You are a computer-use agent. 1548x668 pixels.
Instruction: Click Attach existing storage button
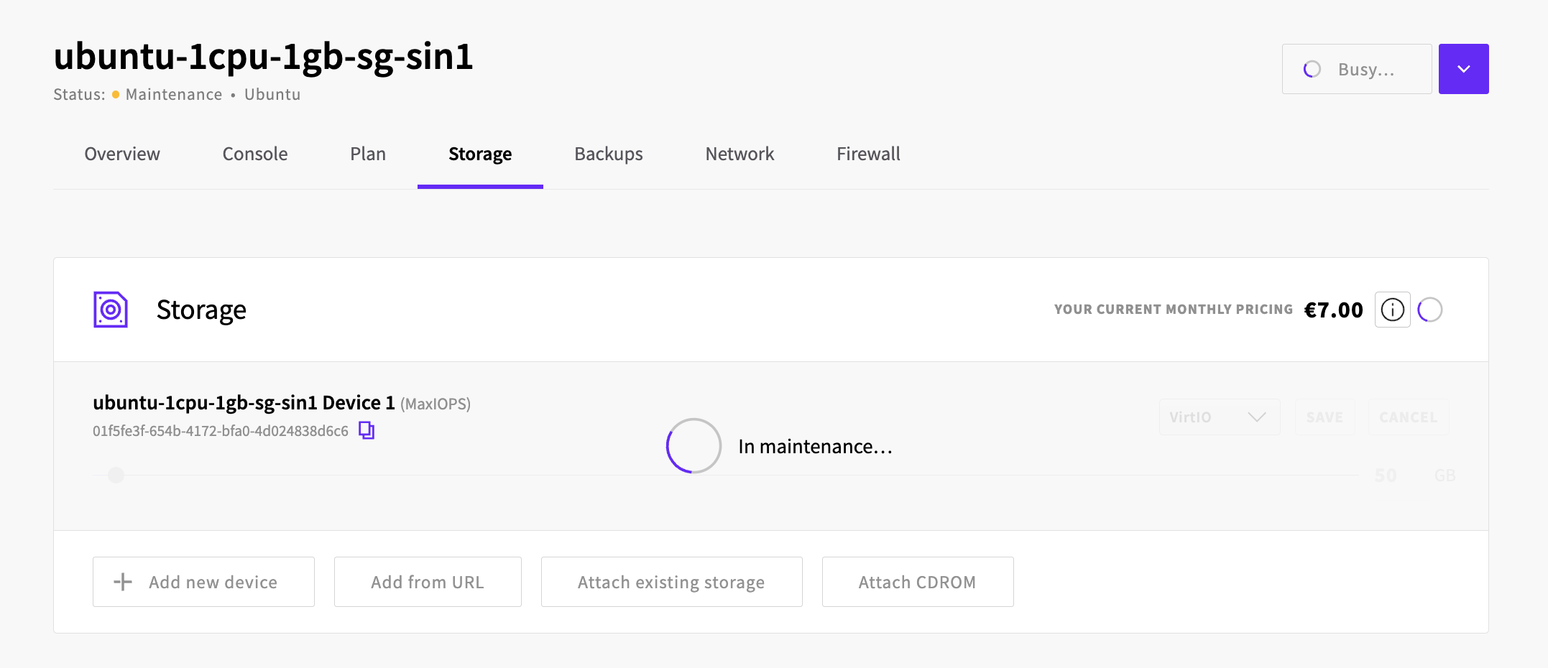click(671, 582)
